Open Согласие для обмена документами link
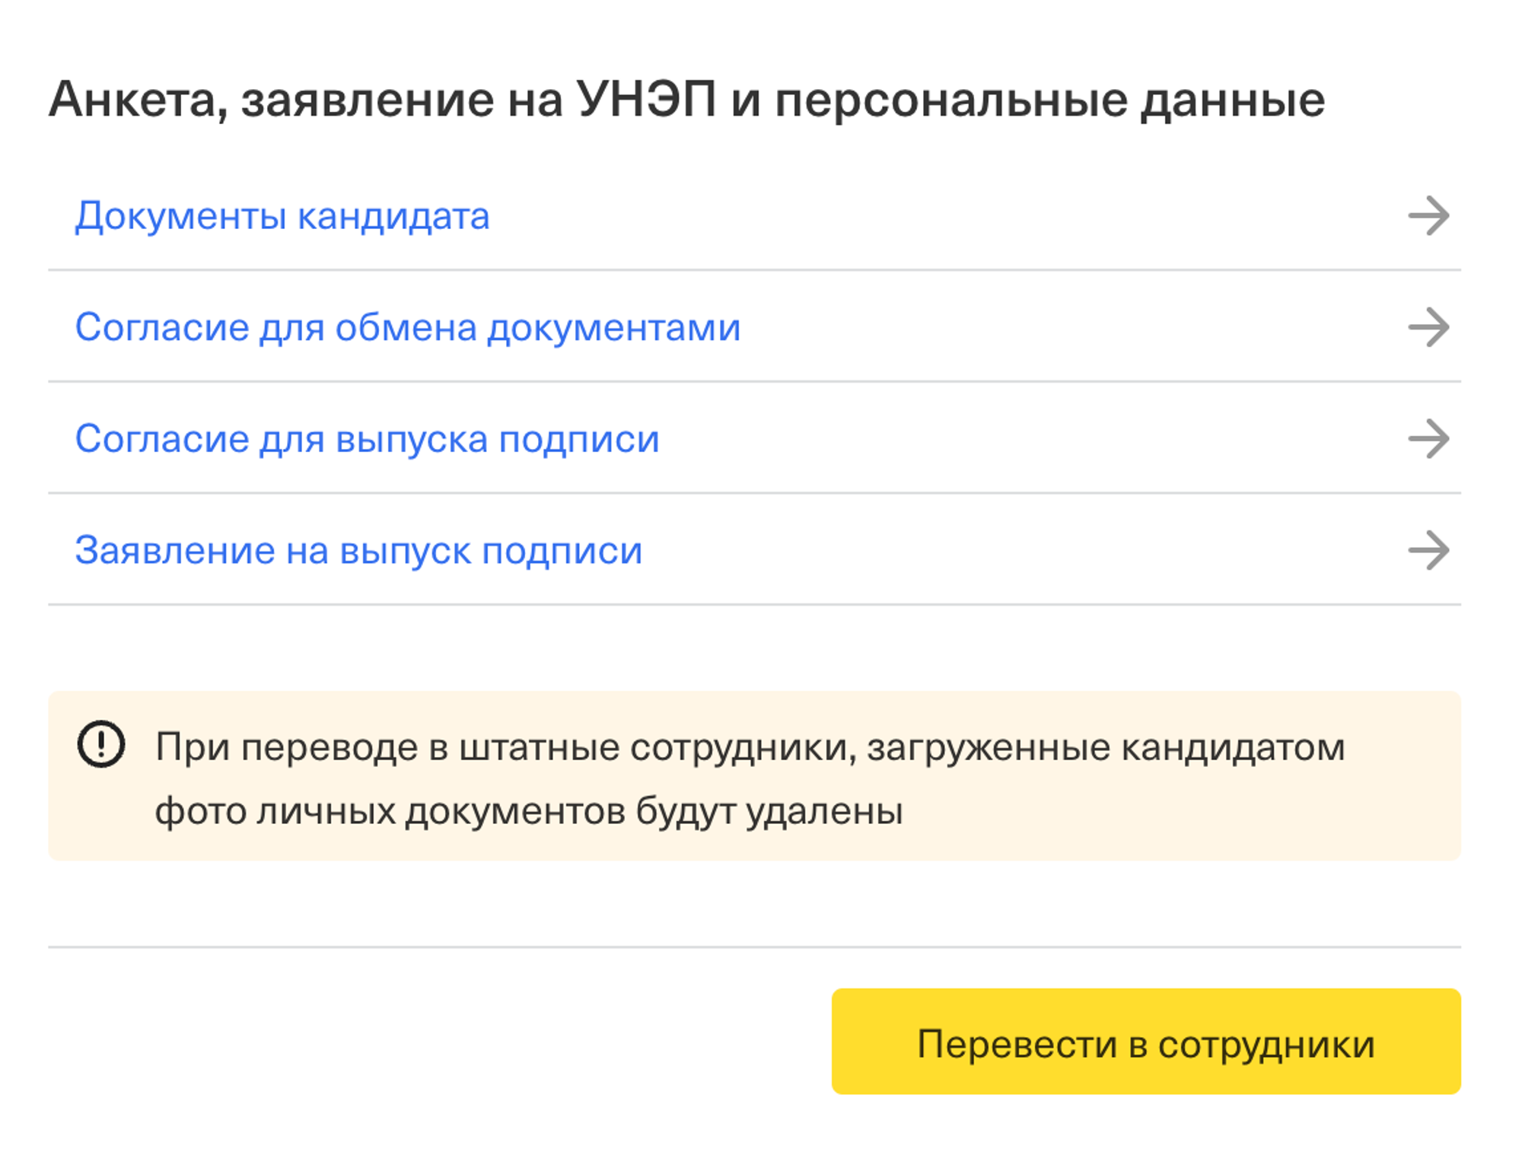The width and height of the screenshot is (1522, 1155). [x=407, y=327]
